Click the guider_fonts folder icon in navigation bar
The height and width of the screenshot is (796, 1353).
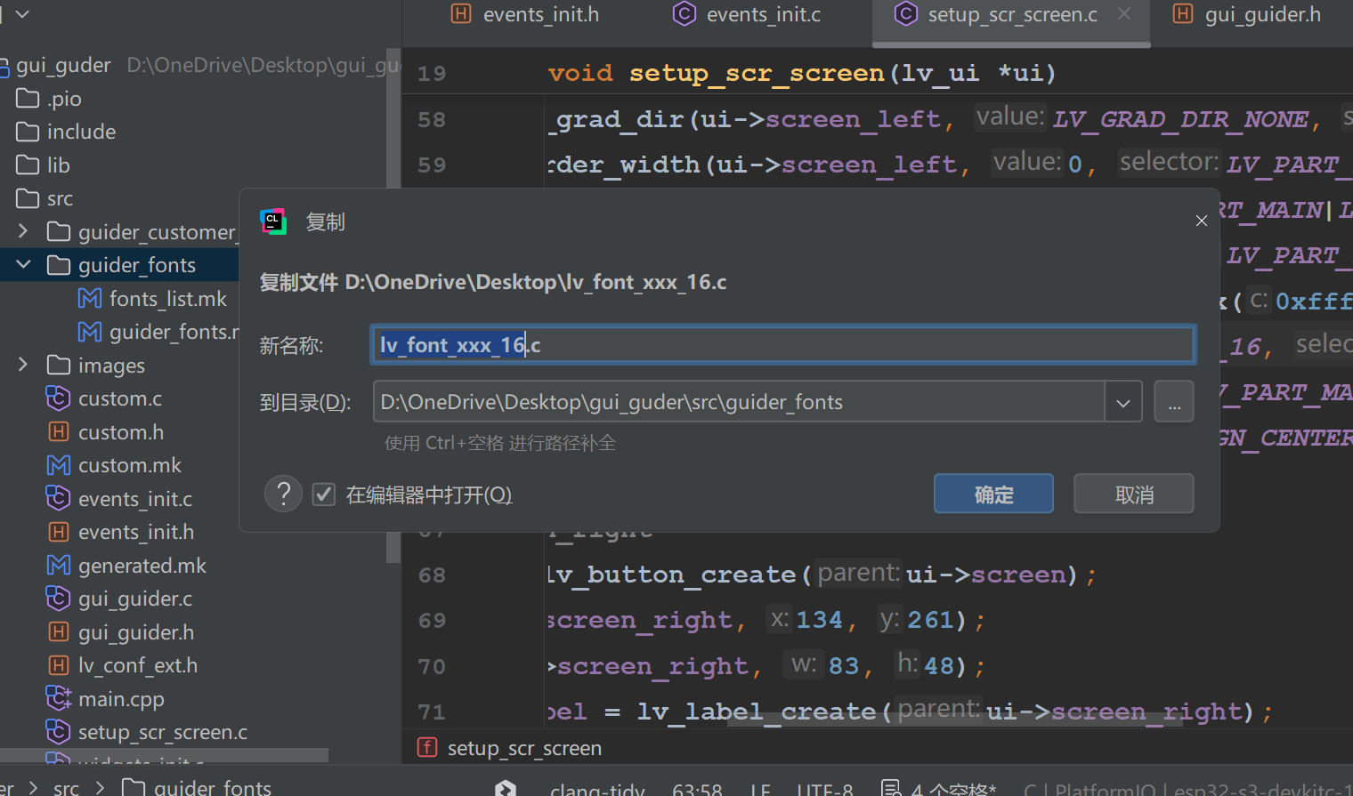pos(134,787)
